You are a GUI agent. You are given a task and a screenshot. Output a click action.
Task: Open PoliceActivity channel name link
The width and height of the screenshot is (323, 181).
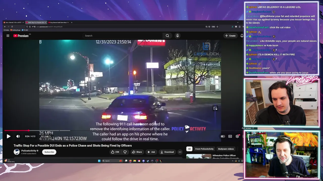(x=29, y=151)
